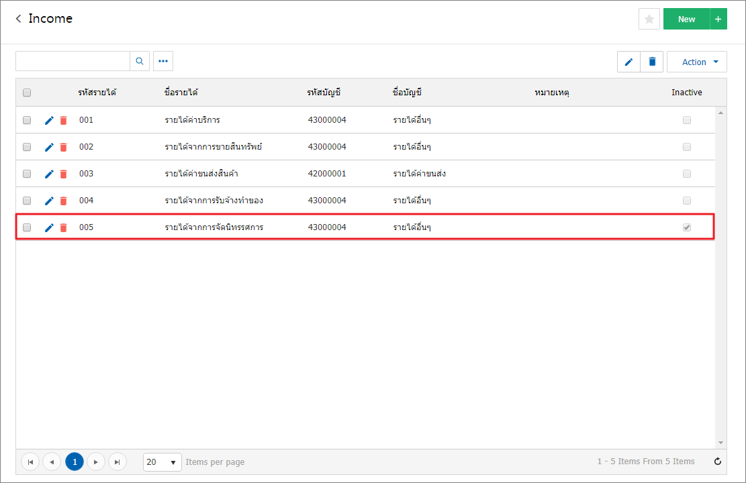Select checkbox for row 004
746x483 pixels.
pyautogui.click(x=27, y=201)
